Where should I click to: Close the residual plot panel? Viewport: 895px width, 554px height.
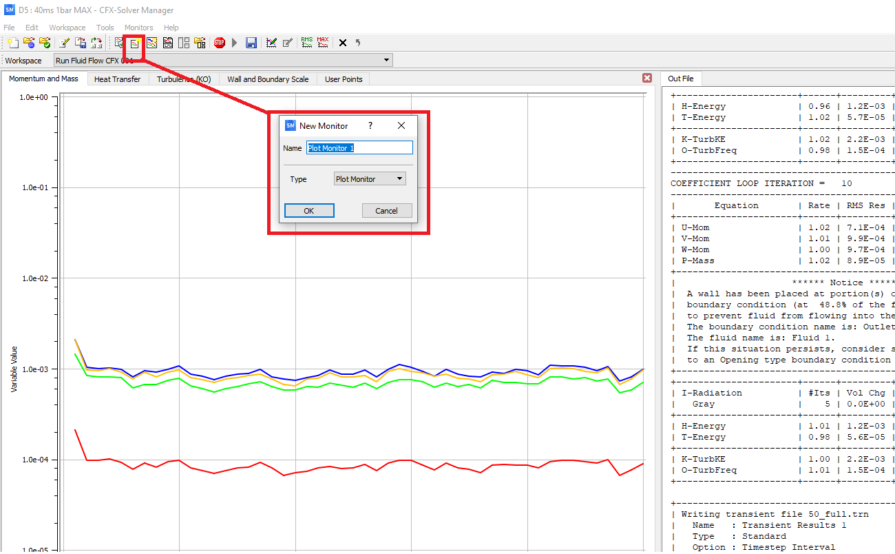646,78
